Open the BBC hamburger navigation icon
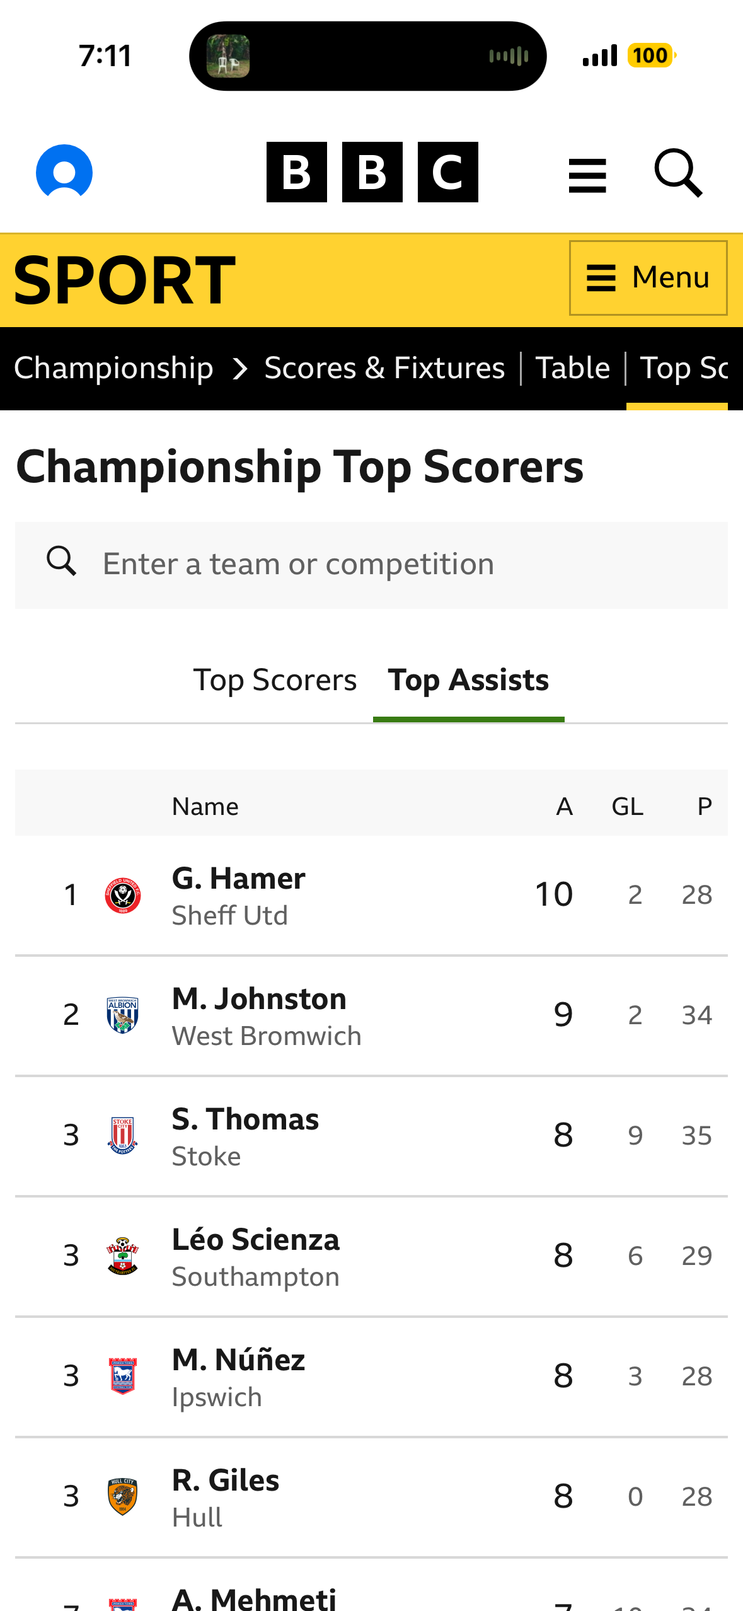Viewport: 743px width, 1611px height. click(x=587, y=175)
